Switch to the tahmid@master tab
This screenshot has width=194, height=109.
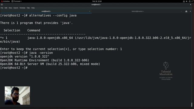[138, 11]
